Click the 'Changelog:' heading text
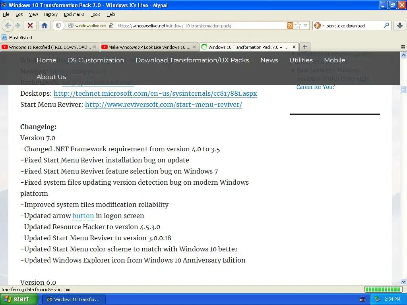The width and height of the screenshot is (407, 305). pyautogui.click(x=39, y=127)
